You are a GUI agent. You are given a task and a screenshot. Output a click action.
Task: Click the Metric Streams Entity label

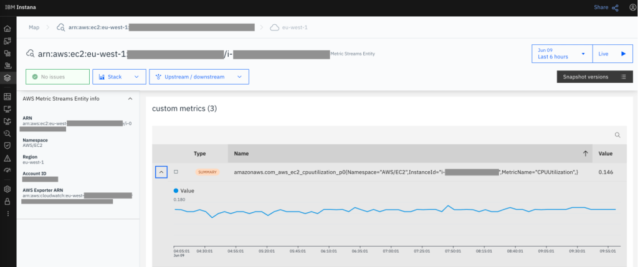tap(353, 54)
